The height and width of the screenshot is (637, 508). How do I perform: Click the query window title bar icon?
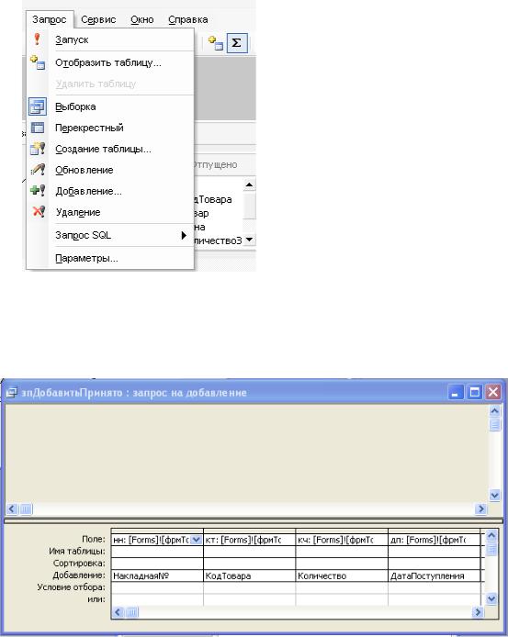coord(11,393)
